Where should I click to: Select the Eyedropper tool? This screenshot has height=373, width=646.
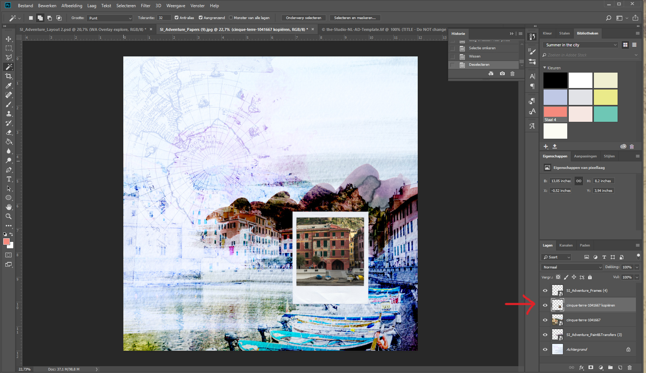(9, 86)
